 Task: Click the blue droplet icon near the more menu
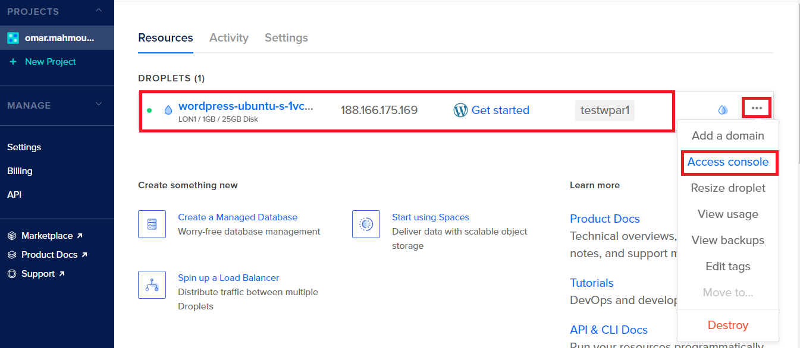click(x=723, y=109)
